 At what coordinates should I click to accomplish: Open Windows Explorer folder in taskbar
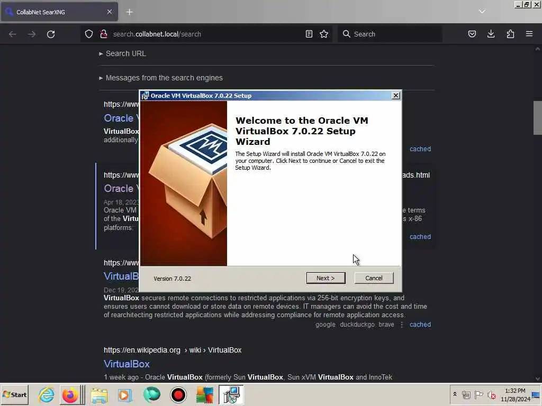(99, 395)
